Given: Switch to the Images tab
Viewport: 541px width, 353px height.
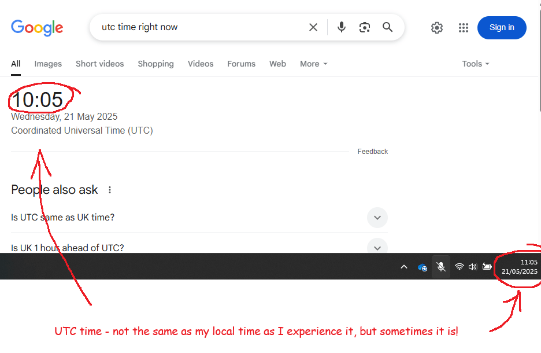Looking at the screenshot, I should [x=48, y=64].
